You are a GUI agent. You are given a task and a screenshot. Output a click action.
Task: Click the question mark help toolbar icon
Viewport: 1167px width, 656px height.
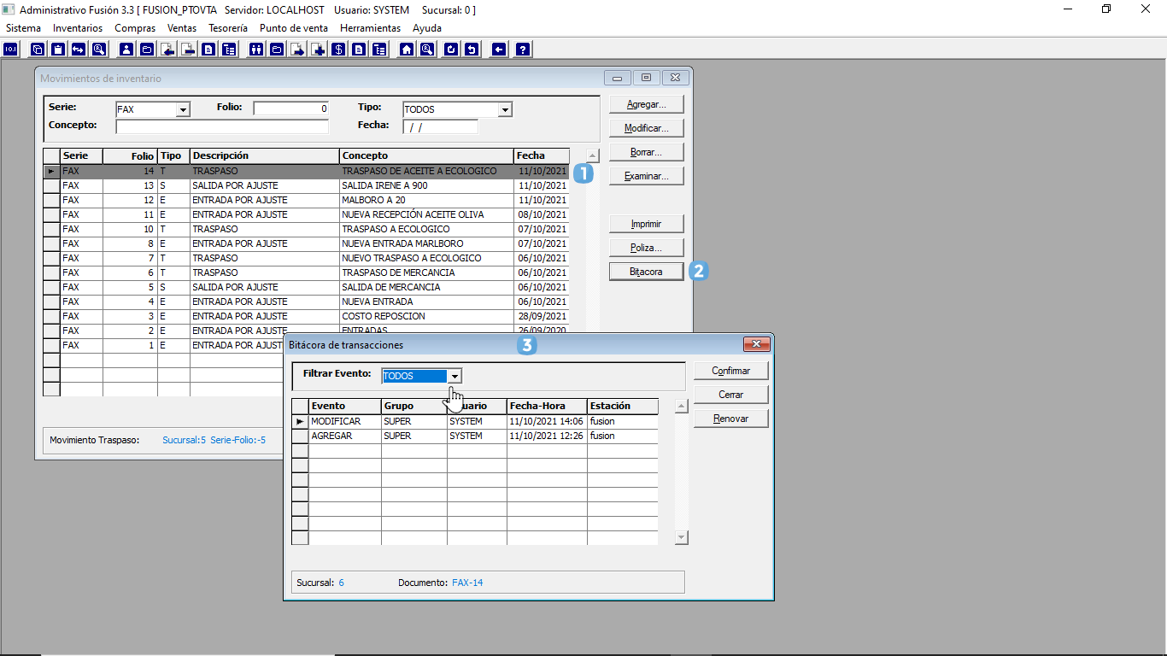pos(523,50)
